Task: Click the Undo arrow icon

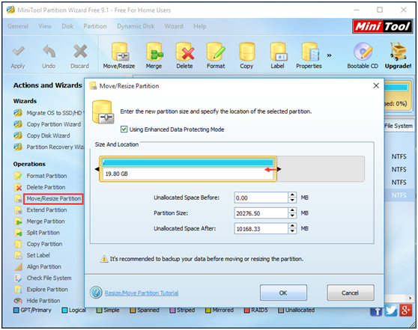Action: coord(49,51)
